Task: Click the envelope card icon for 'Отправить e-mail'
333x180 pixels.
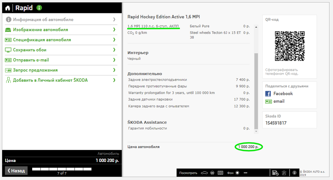Action: (x=8, y=60)
